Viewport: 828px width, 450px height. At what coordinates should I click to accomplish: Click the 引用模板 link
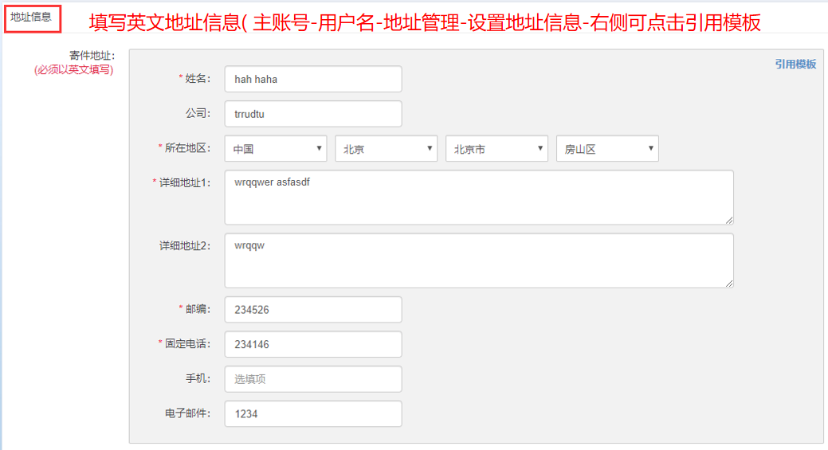(795, 65)
